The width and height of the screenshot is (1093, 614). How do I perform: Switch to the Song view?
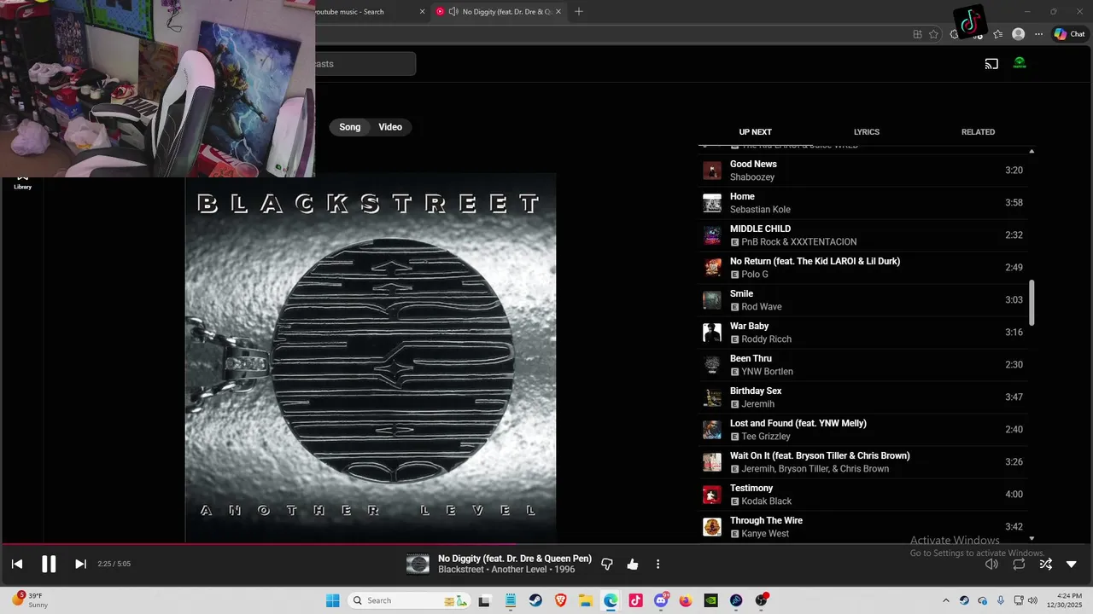point(350,127)
